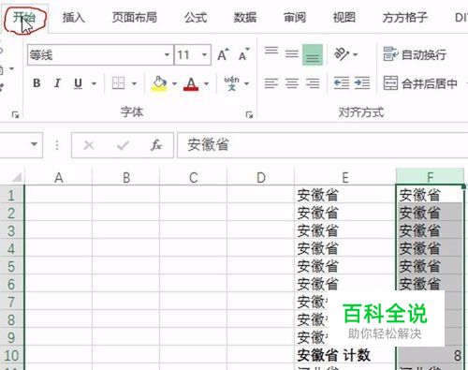Apply yellow fill color bucket
This screenshot has height=370, width=468.
click(x=159, y=83)
